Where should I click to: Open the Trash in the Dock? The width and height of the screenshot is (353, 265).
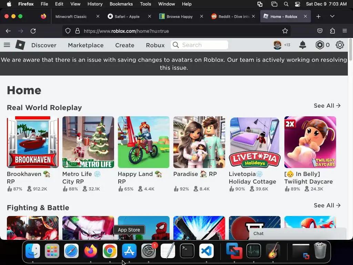pyautogui.click(x=320, y=251)
